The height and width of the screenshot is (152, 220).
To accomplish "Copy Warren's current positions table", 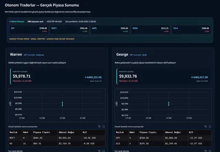I will click(99, 126).
